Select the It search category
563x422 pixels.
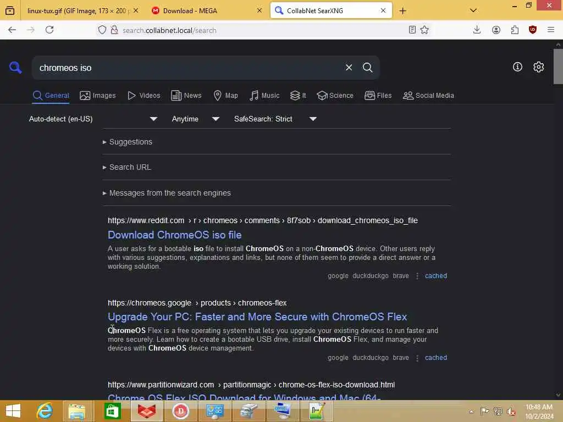coord(298,96)
